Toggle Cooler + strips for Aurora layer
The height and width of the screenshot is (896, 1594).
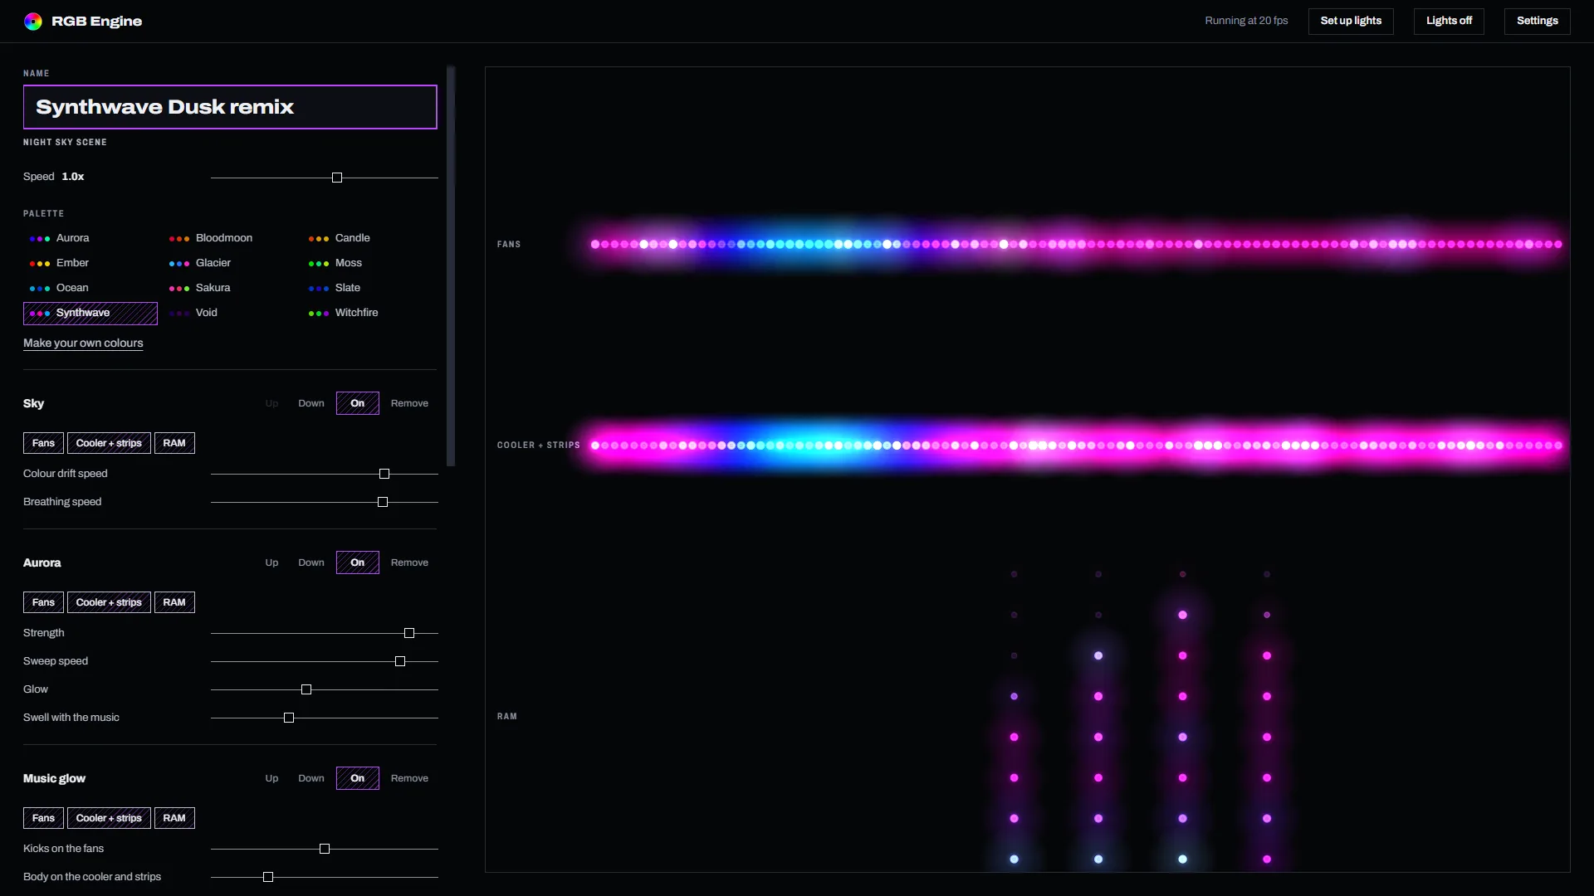[109, 602]
